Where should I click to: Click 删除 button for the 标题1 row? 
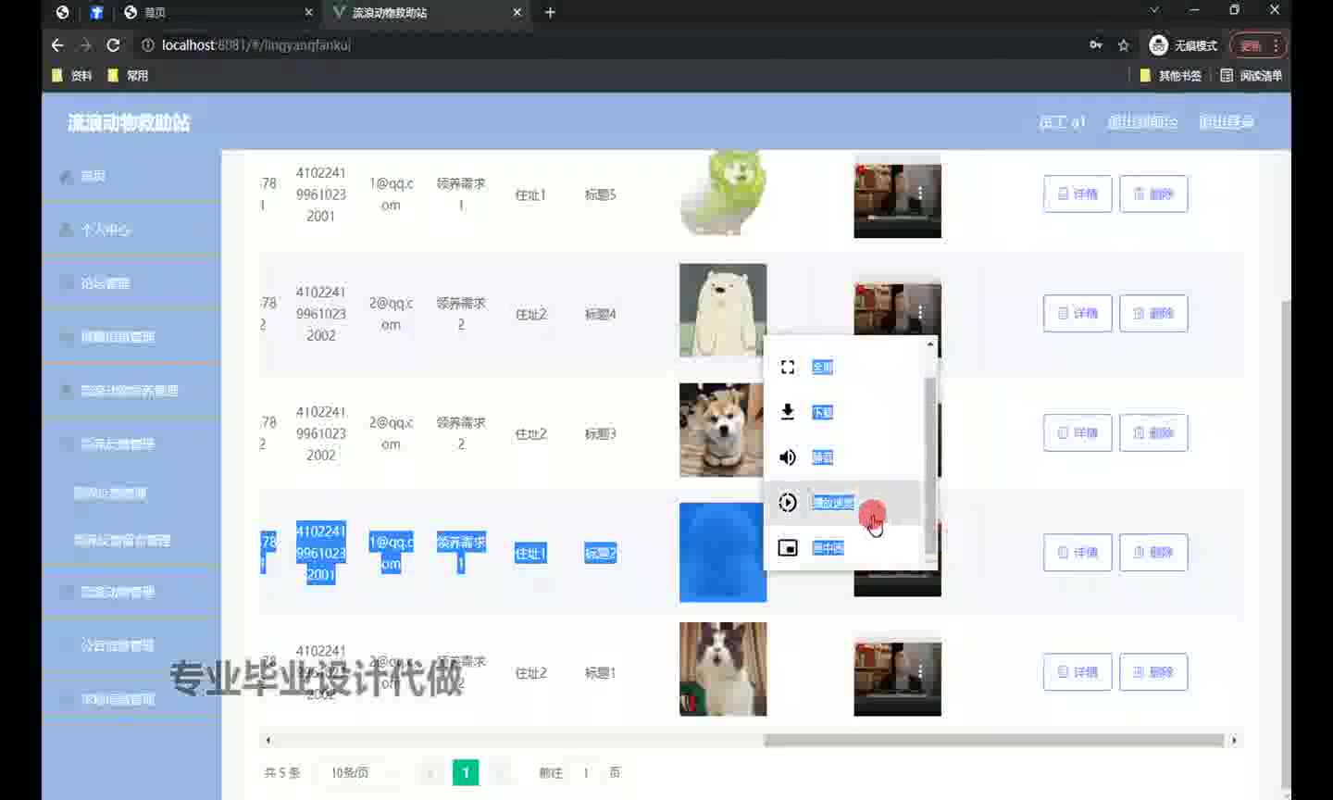click(x=1153, y=672)
